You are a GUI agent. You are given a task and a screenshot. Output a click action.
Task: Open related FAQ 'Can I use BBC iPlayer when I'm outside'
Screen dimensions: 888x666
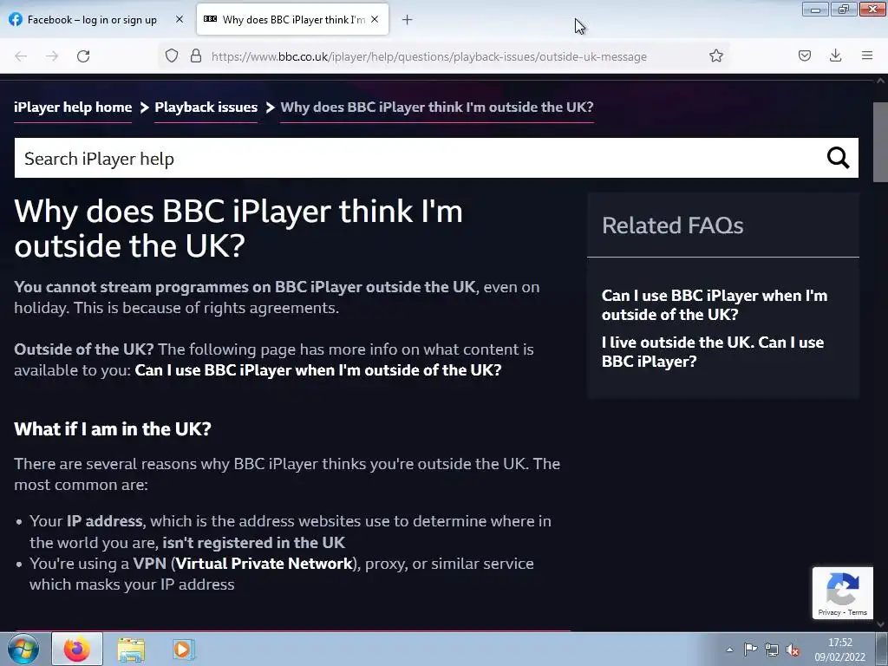(x=715, y=305)
